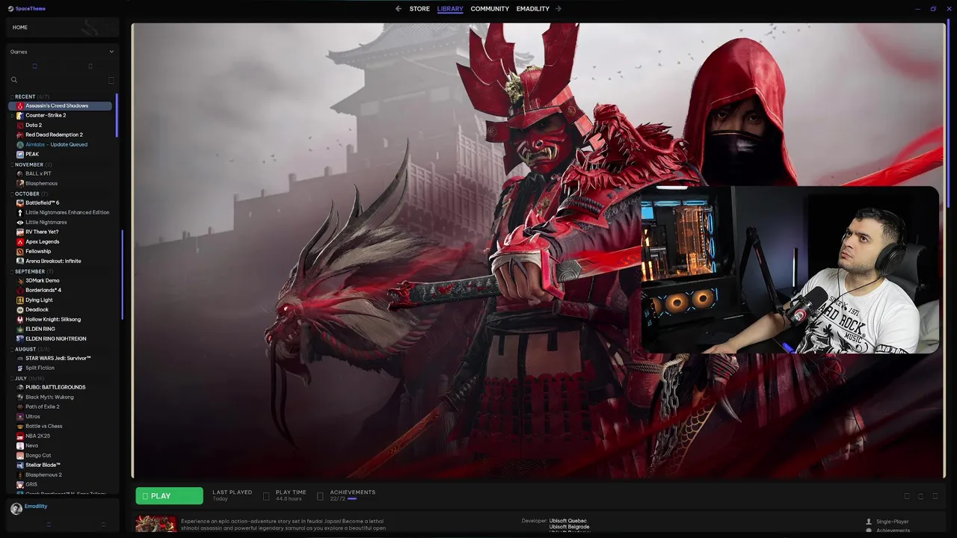Select Blasphemous 2 in list

point(44,475)
